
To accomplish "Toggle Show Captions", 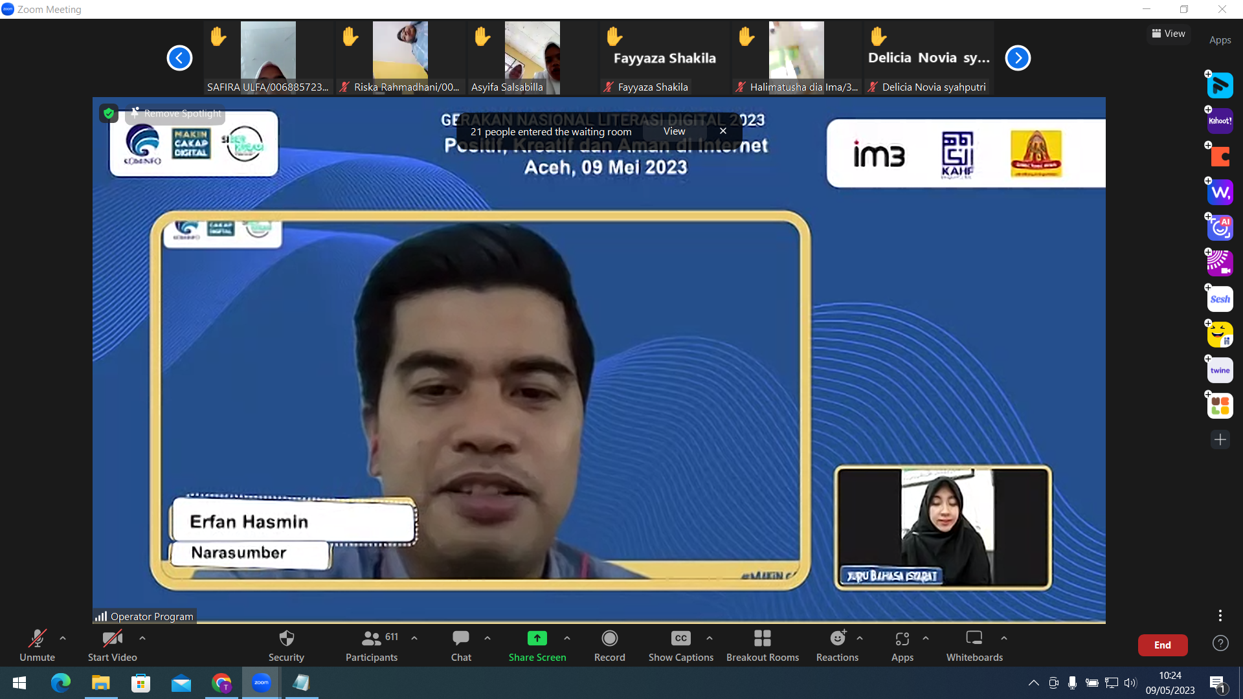I will click(x=681, y=645).
